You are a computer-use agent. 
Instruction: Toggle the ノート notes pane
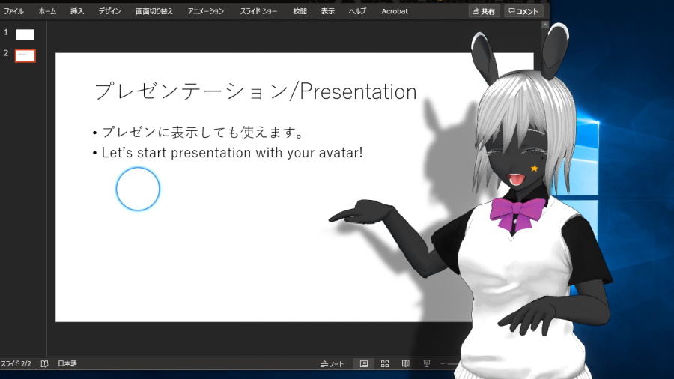pyautogui.click(x=332, y=364)
